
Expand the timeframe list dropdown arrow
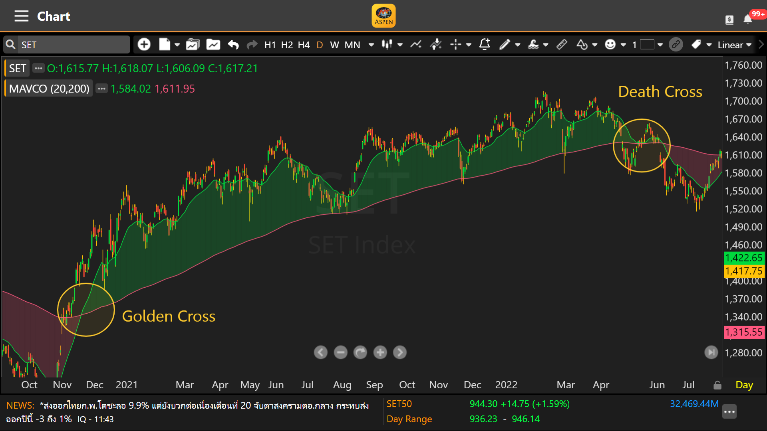point(371,45)
